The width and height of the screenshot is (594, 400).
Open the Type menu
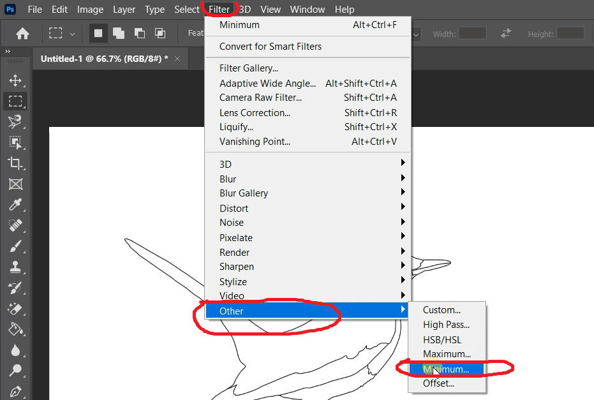coord(154,10)
